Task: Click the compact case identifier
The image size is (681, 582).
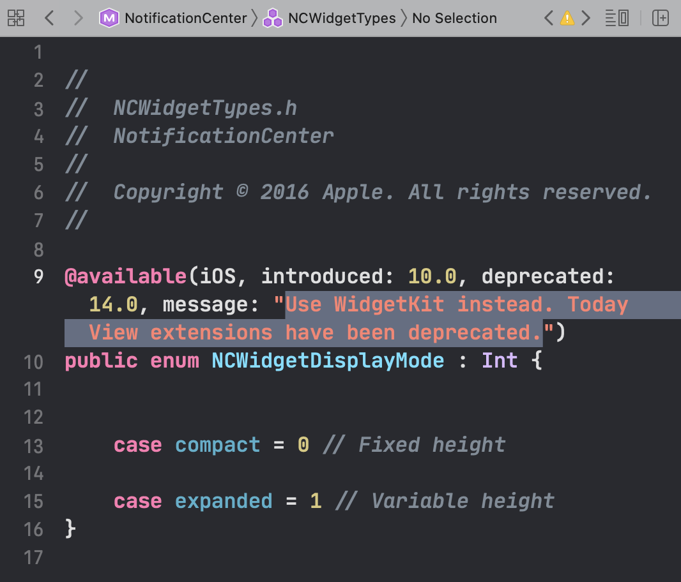Action: pyautogui.click(x=218, y=445)
